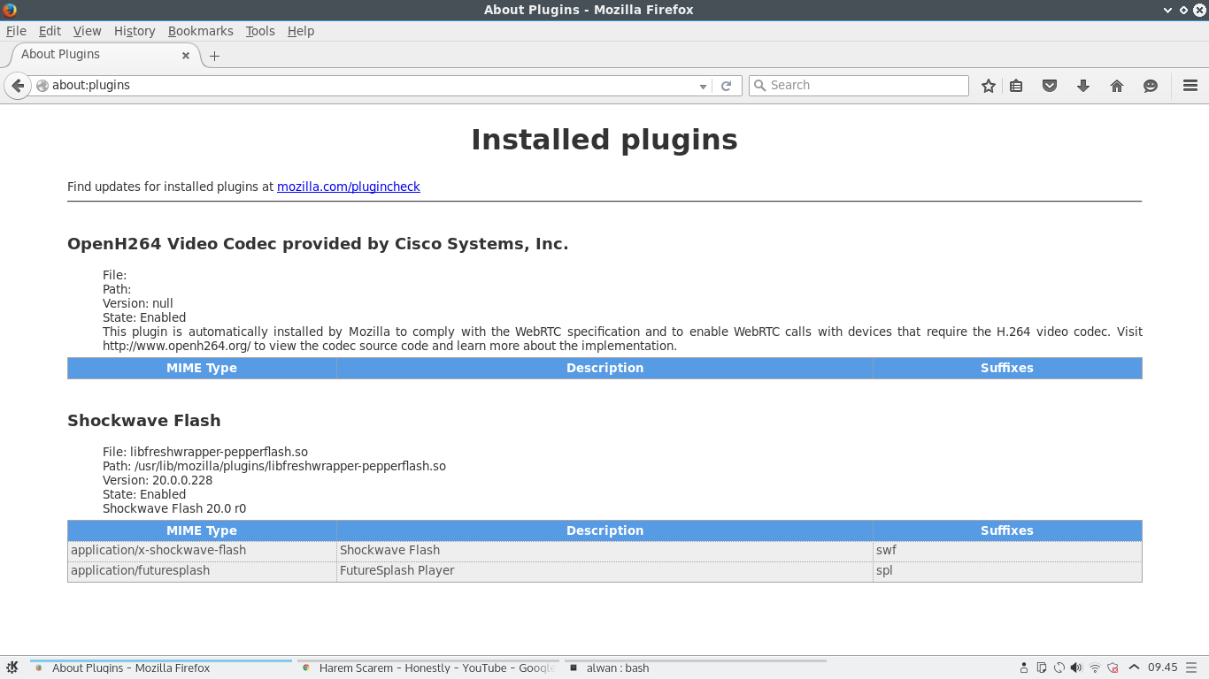Open the Edit menu
This screenshot has height=679, width=1209.
(50, 31)
